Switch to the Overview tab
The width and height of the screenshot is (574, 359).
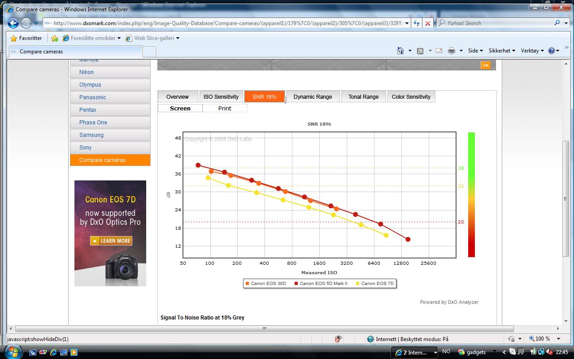pyautogui.click(x=178, y=97)
